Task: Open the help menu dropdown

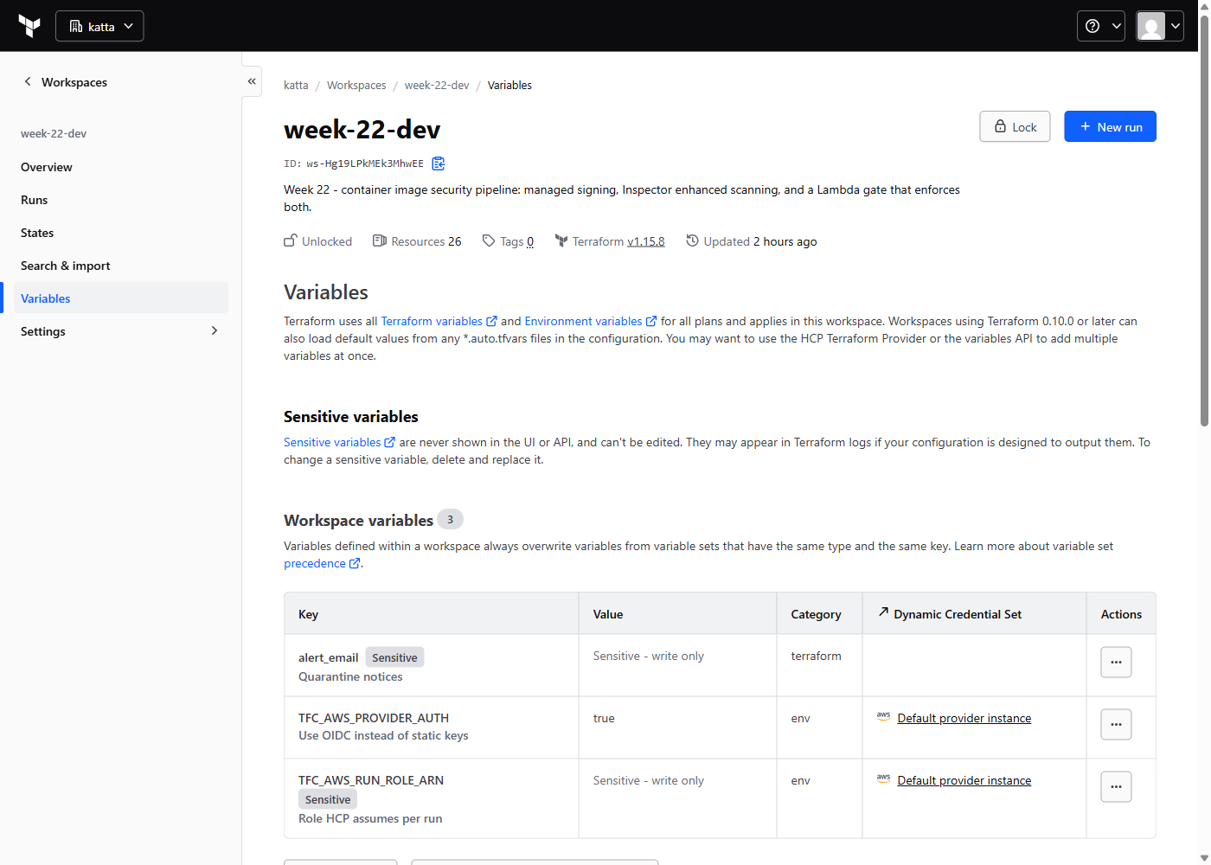Action: tap(1101, 26)
